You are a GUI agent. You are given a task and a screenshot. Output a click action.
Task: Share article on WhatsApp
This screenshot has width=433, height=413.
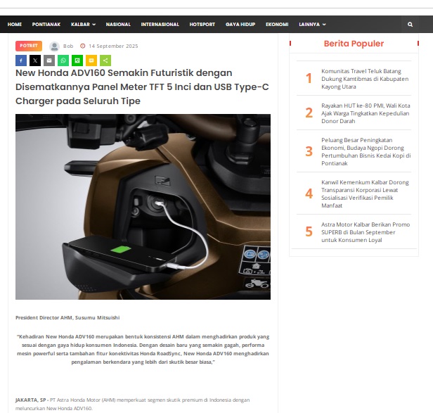63,61
